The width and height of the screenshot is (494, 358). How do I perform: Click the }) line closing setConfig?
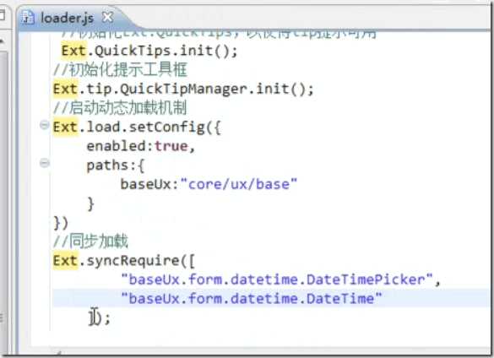pyautogui.click(x=61, y=223)
